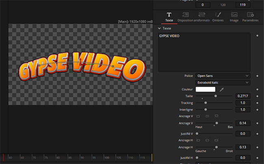The height and width of the screenshot is (164, 264).
Task: Click the yellow end marker on timeline
Action: click(152, 158)
